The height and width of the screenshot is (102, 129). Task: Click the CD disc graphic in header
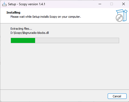[119, 18]
